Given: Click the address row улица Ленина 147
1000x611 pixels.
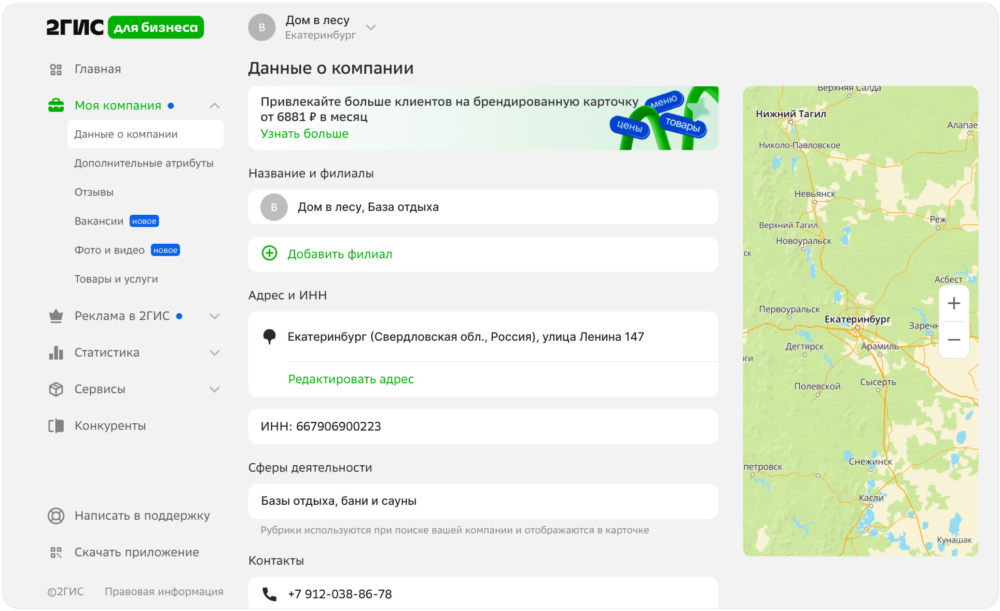Looking at the screenshot, I should pos(483,336).
